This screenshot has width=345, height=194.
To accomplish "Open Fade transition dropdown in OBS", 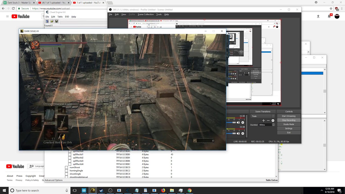I will coord(263,116).
